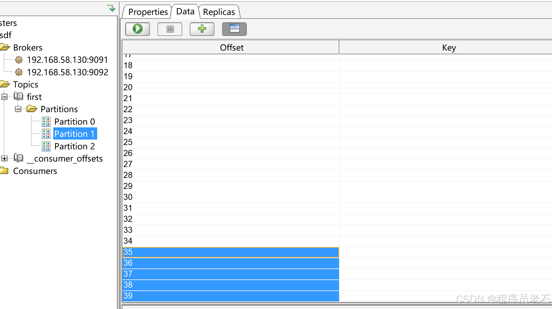Screen dimensions: 552x309
Task: Click the green play retrieve-messages button
Action: tap(137, 29)
